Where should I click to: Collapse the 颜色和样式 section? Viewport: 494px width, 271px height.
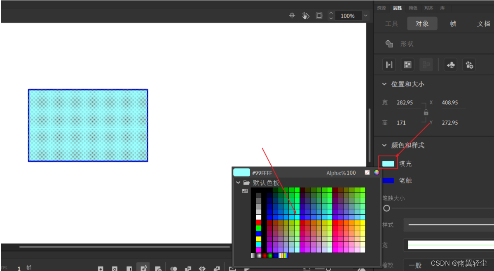(x=384, y=145)
